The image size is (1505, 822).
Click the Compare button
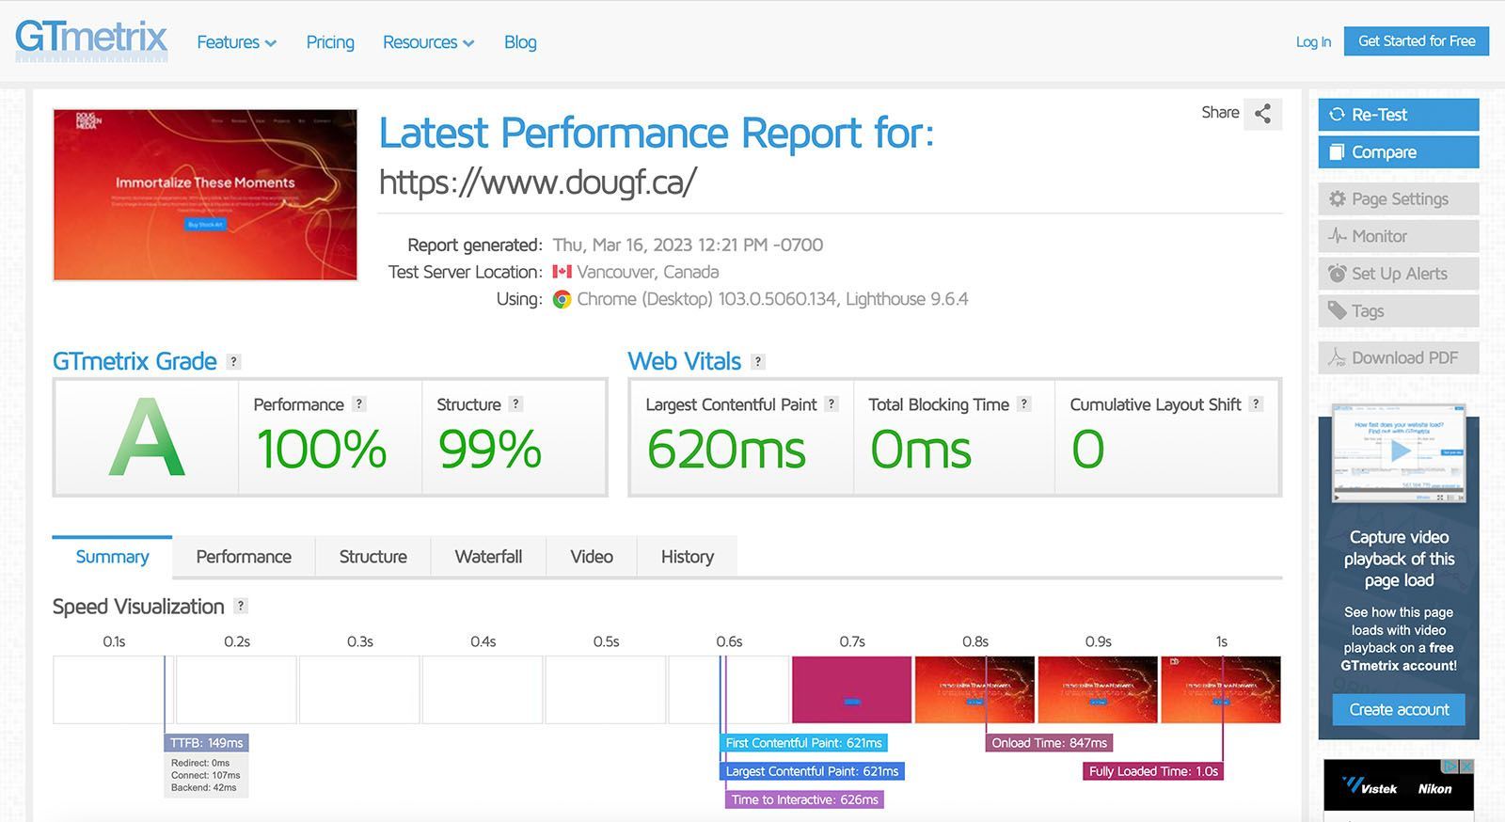click(1399, 152)
